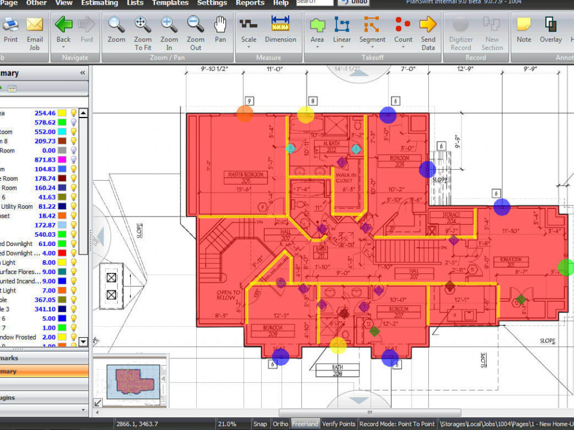Toggle FreeHand mode in status bar
This screenshot has width=574, height=430.
tap(305, 424)
